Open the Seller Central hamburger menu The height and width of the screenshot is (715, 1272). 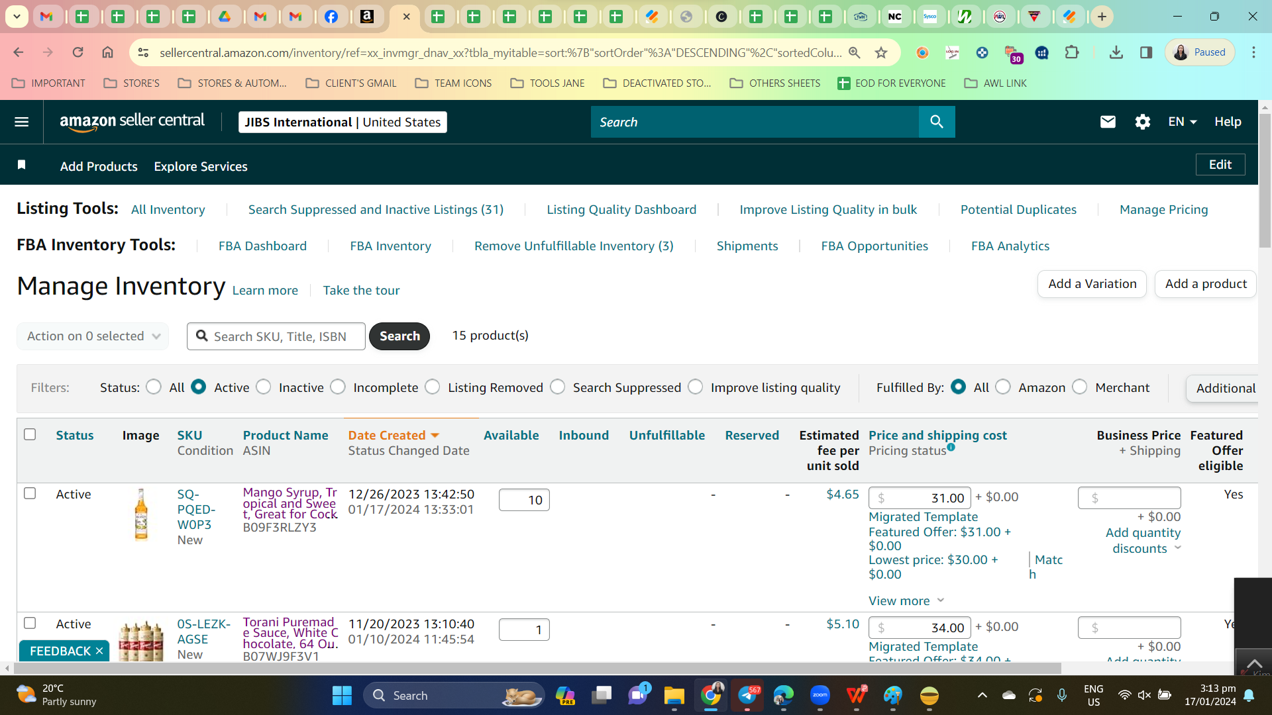tap(22, 122)
